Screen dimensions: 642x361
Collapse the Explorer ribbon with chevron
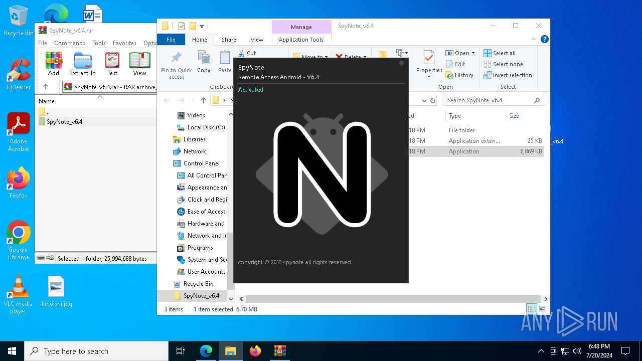click(x=534, y=39)
